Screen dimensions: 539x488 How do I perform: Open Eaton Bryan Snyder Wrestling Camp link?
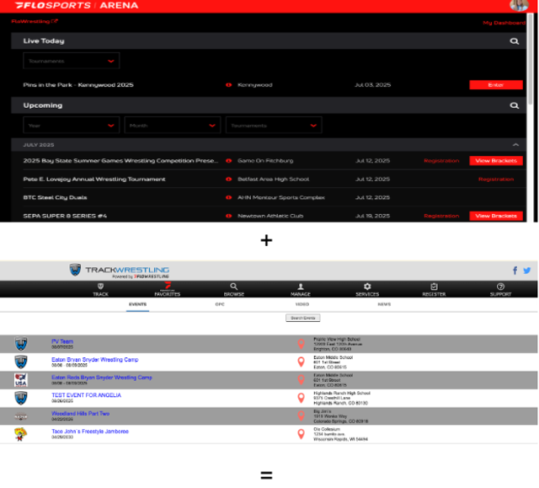(x=95, y=360)
